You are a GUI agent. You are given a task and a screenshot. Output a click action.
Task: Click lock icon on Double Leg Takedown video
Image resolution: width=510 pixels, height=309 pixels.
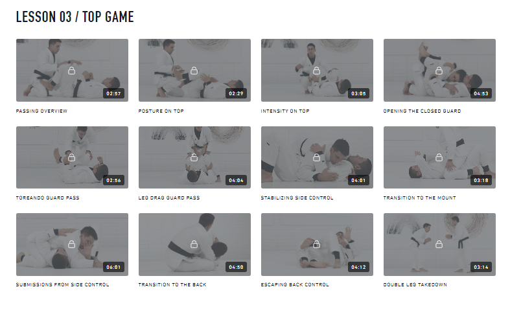click(439, 244)
